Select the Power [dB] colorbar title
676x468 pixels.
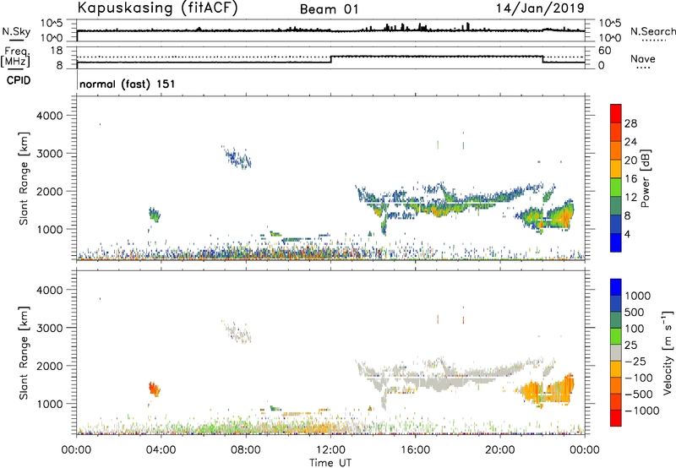(646, 178)
